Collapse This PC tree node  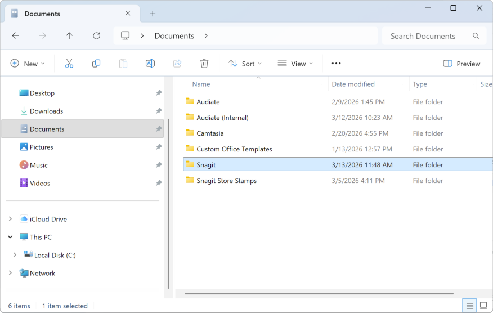pyautogui.click(x=10, y=237)
